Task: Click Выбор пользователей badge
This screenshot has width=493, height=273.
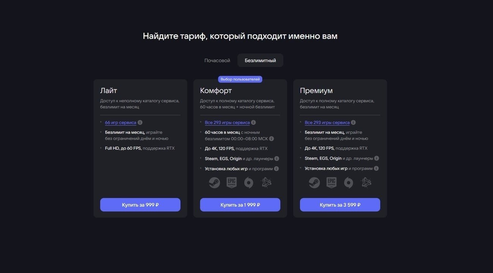Action: (x=240, y=79)
